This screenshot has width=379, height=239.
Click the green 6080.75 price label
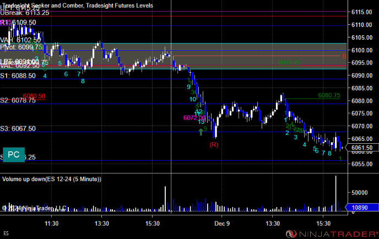click(x=329, y=95)
